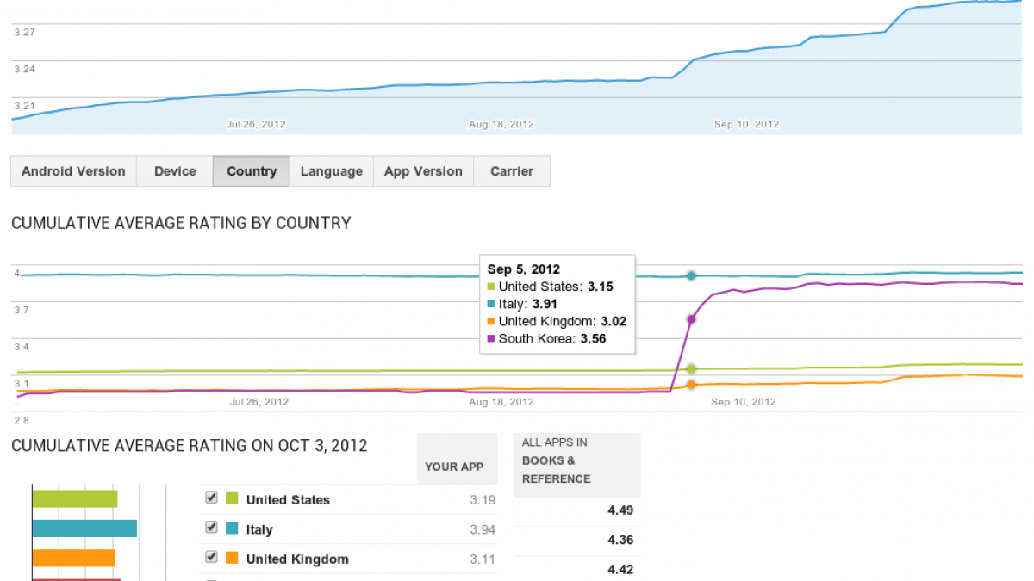Uncheck the United States checkbox
Image resolution: width=1034 pixels, height=581 pixels.
tap(211, 498)
